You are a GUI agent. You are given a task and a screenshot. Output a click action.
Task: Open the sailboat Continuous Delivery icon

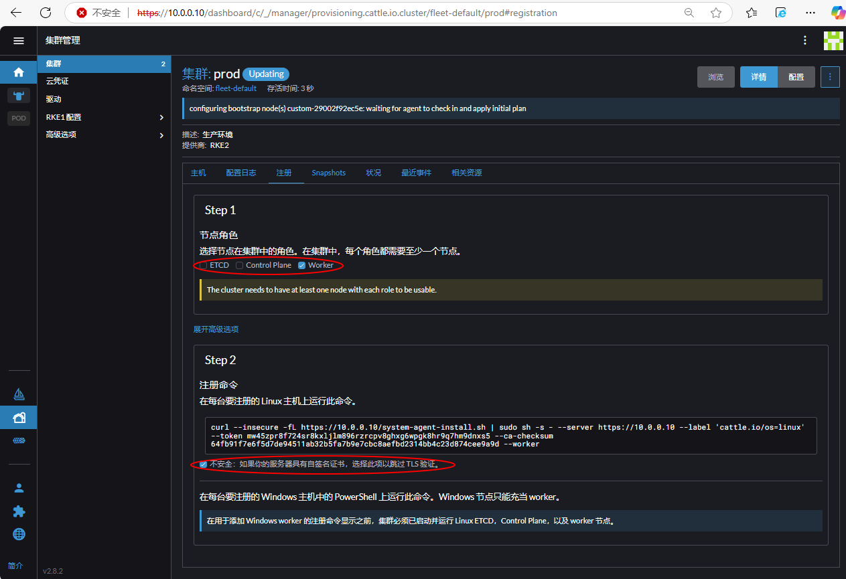pyautogui.click(x=19, y=394)
